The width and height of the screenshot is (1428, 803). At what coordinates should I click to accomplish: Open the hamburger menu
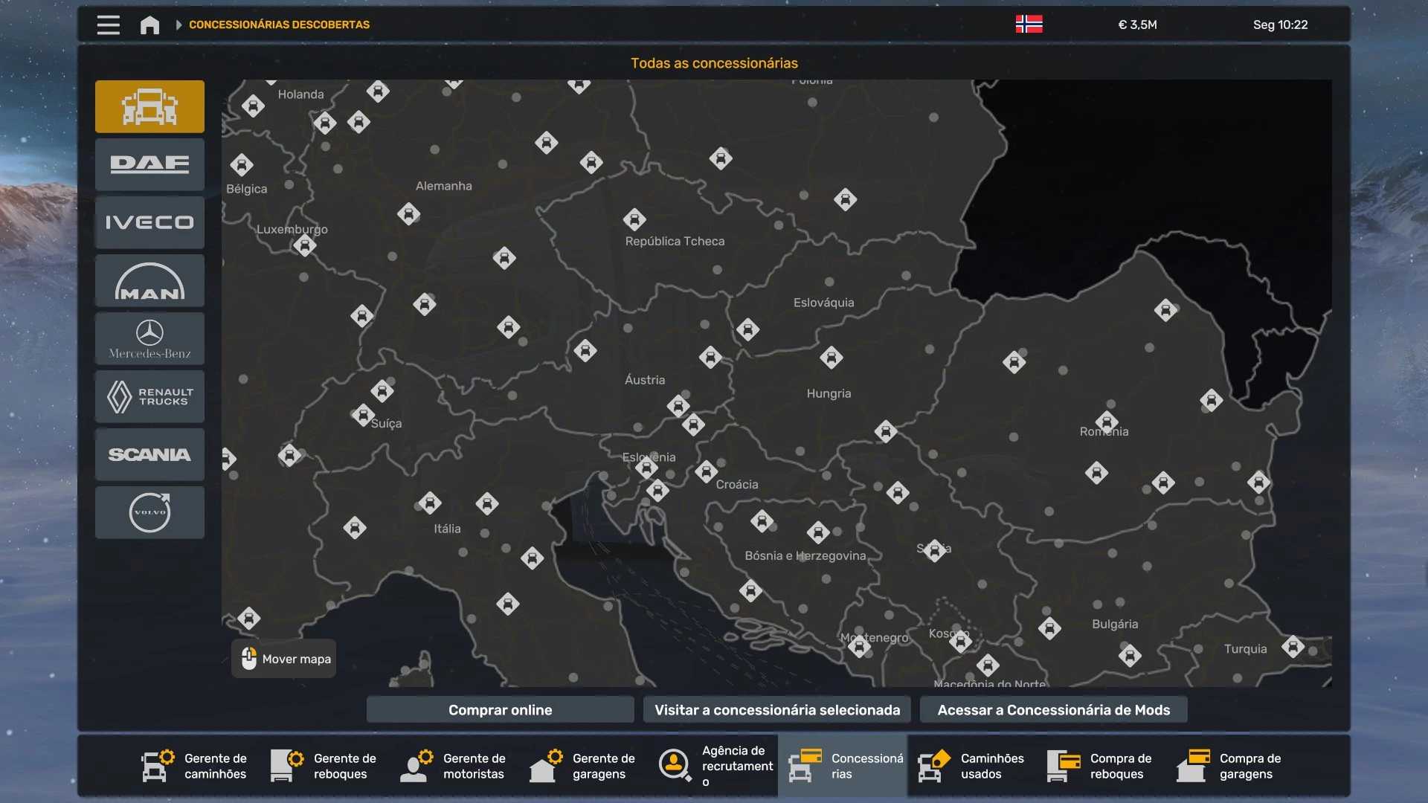(x=108, y=25)
